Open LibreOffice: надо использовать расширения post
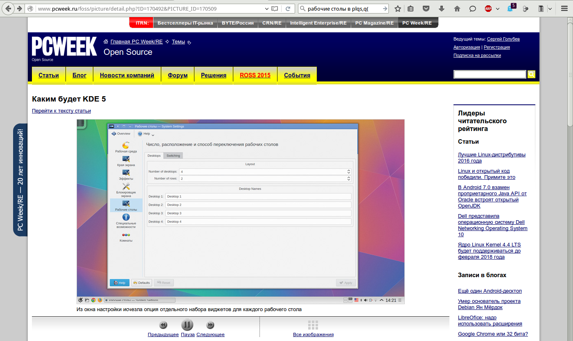573x341 pixels. tap(490, 321)
